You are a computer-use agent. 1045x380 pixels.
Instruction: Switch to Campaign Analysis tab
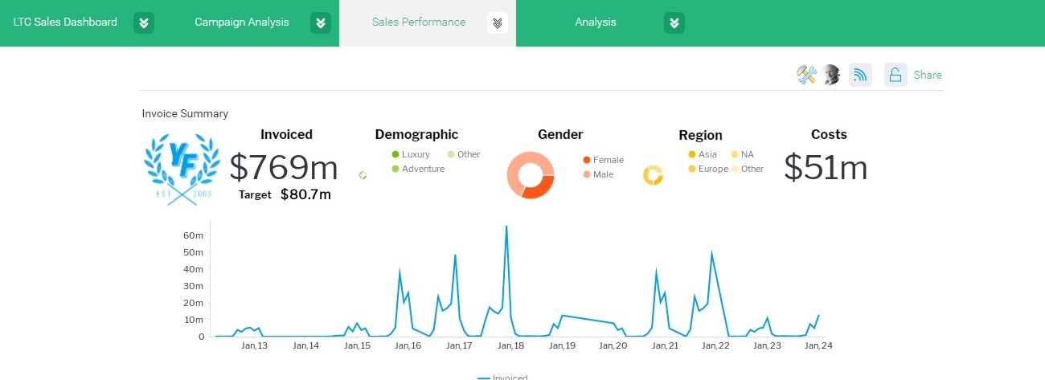tap(242, 22)
